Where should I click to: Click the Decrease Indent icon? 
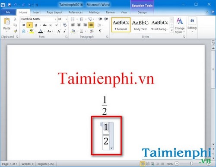pyautogui.click(x=100, y=19)
